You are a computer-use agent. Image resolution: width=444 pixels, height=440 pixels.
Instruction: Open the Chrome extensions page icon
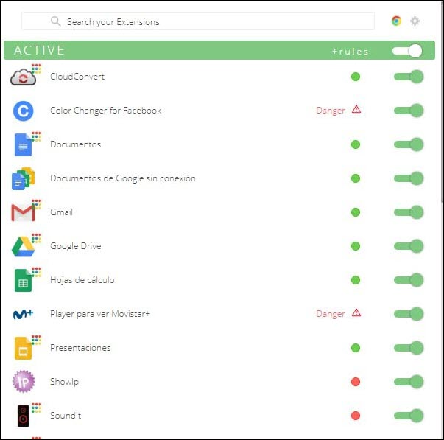(x=396, y=21)
